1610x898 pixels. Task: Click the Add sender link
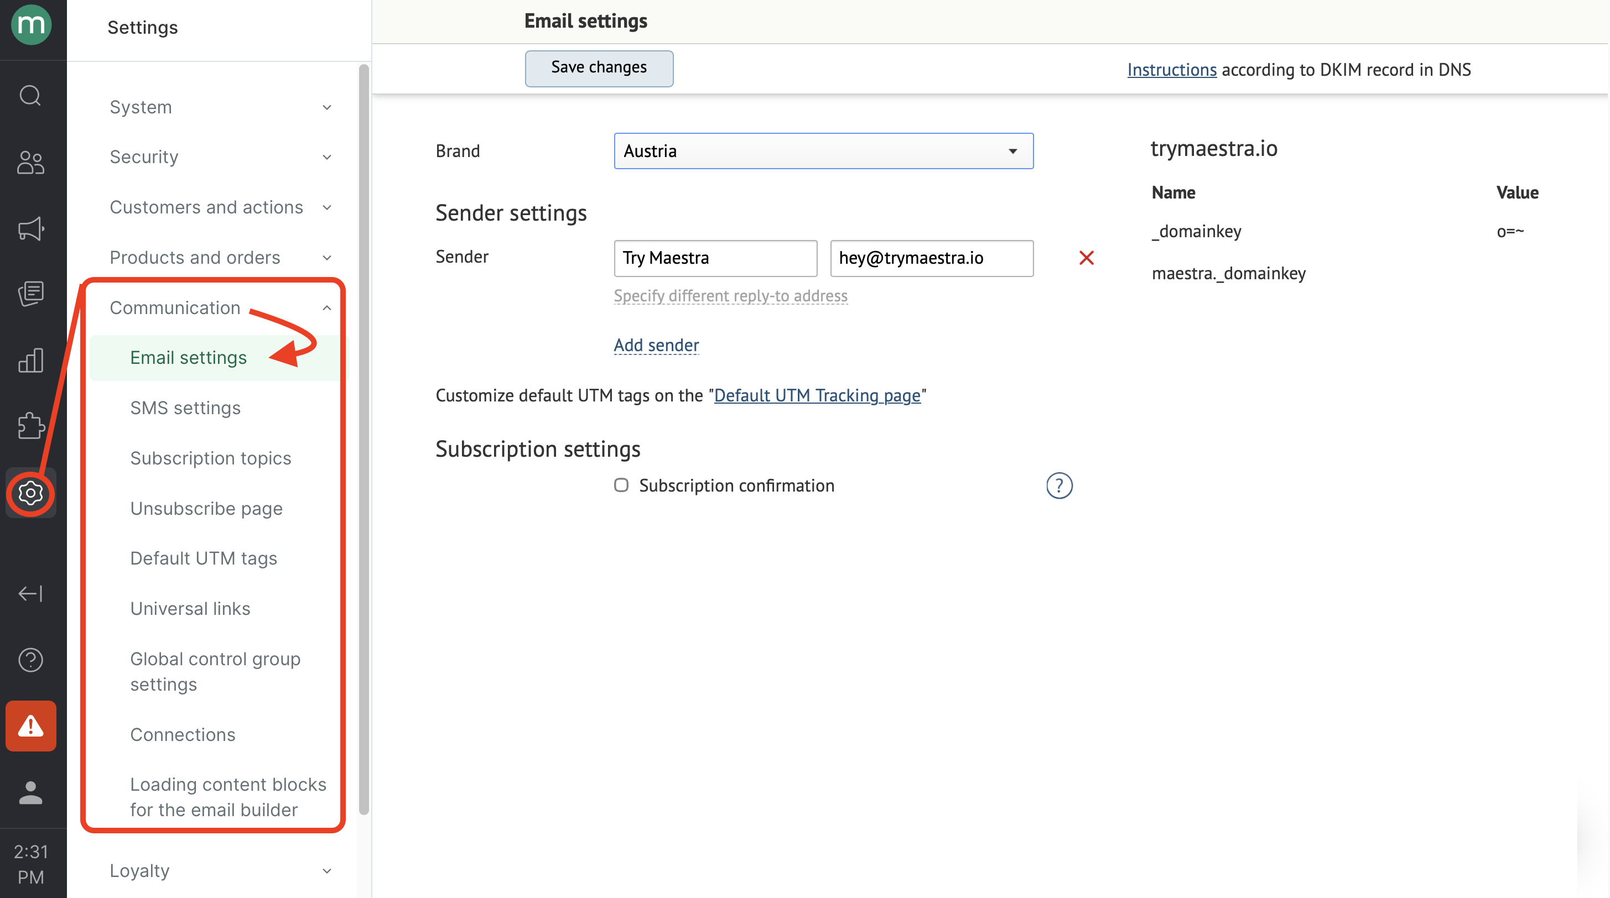point(656,346)
